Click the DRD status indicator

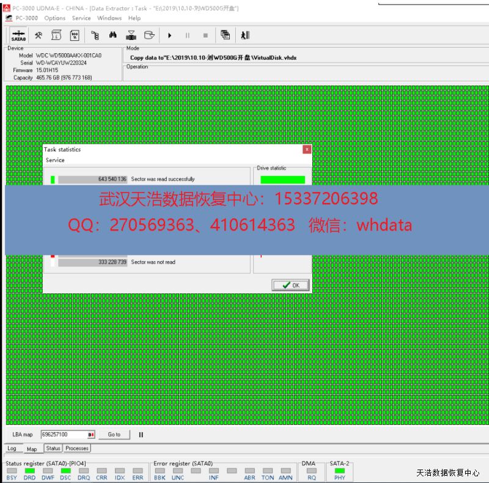coord(29,471)
